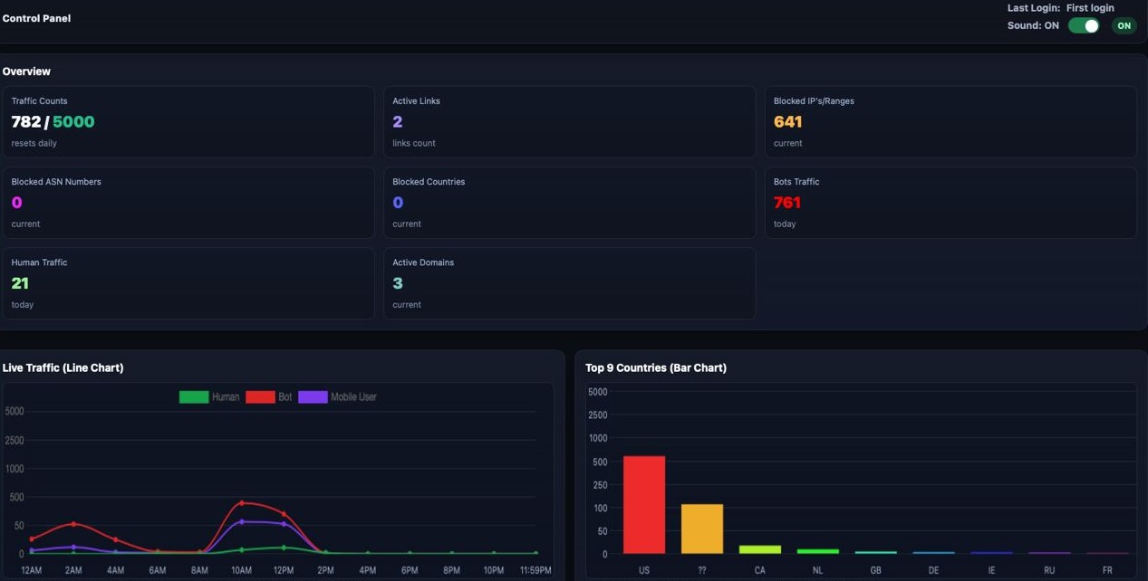1148x581 pixels.
Task: Select the Blocked Countries card
Action: point(569,203)
